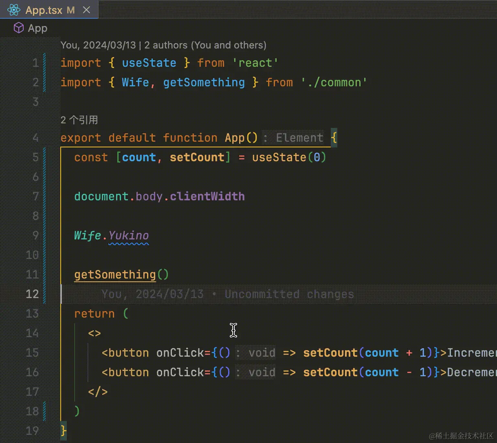Viewport: 497px width, 443px height.
Task: Click line number 19 in the gutter
Action: tap(32, 431)
